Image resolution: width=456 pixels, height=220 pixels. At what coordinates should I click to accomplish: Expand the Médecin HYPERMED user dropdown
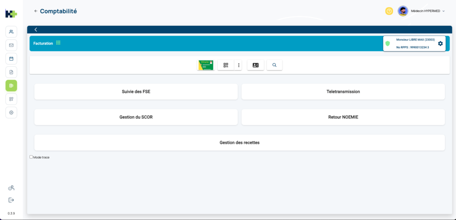coord(443,11)
